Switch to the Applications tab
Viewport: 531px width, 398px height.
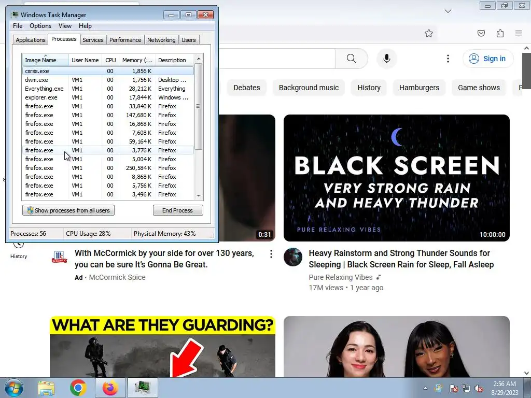(31, 39)
